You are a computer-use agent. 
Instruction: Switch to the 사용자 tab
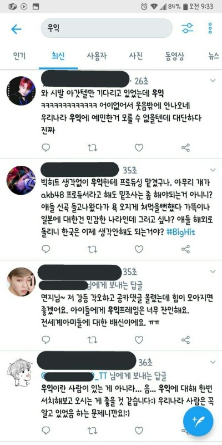click(97, 56)
